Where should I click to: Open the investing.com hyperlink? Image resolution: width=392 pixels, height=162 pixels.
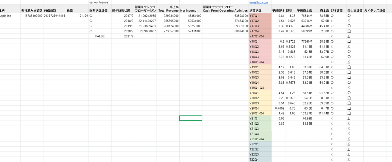click(x=258, y=2)
